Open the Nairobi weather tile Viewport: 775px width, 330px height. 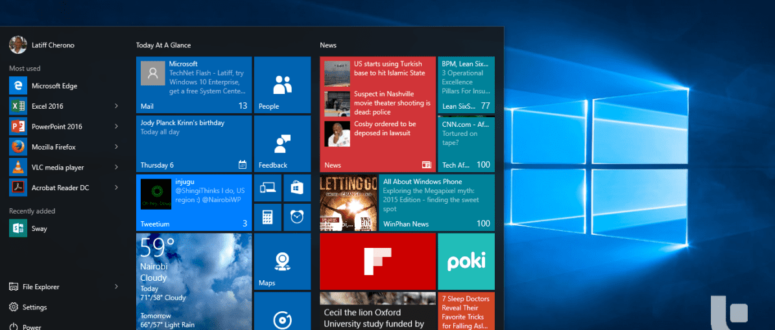pyautogui.click(x=194, y=281)
